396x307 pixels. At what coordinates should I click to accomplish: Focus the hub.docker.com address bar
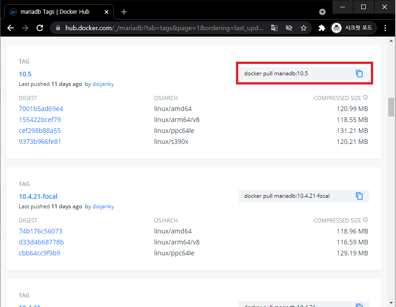tap(164, 28)
